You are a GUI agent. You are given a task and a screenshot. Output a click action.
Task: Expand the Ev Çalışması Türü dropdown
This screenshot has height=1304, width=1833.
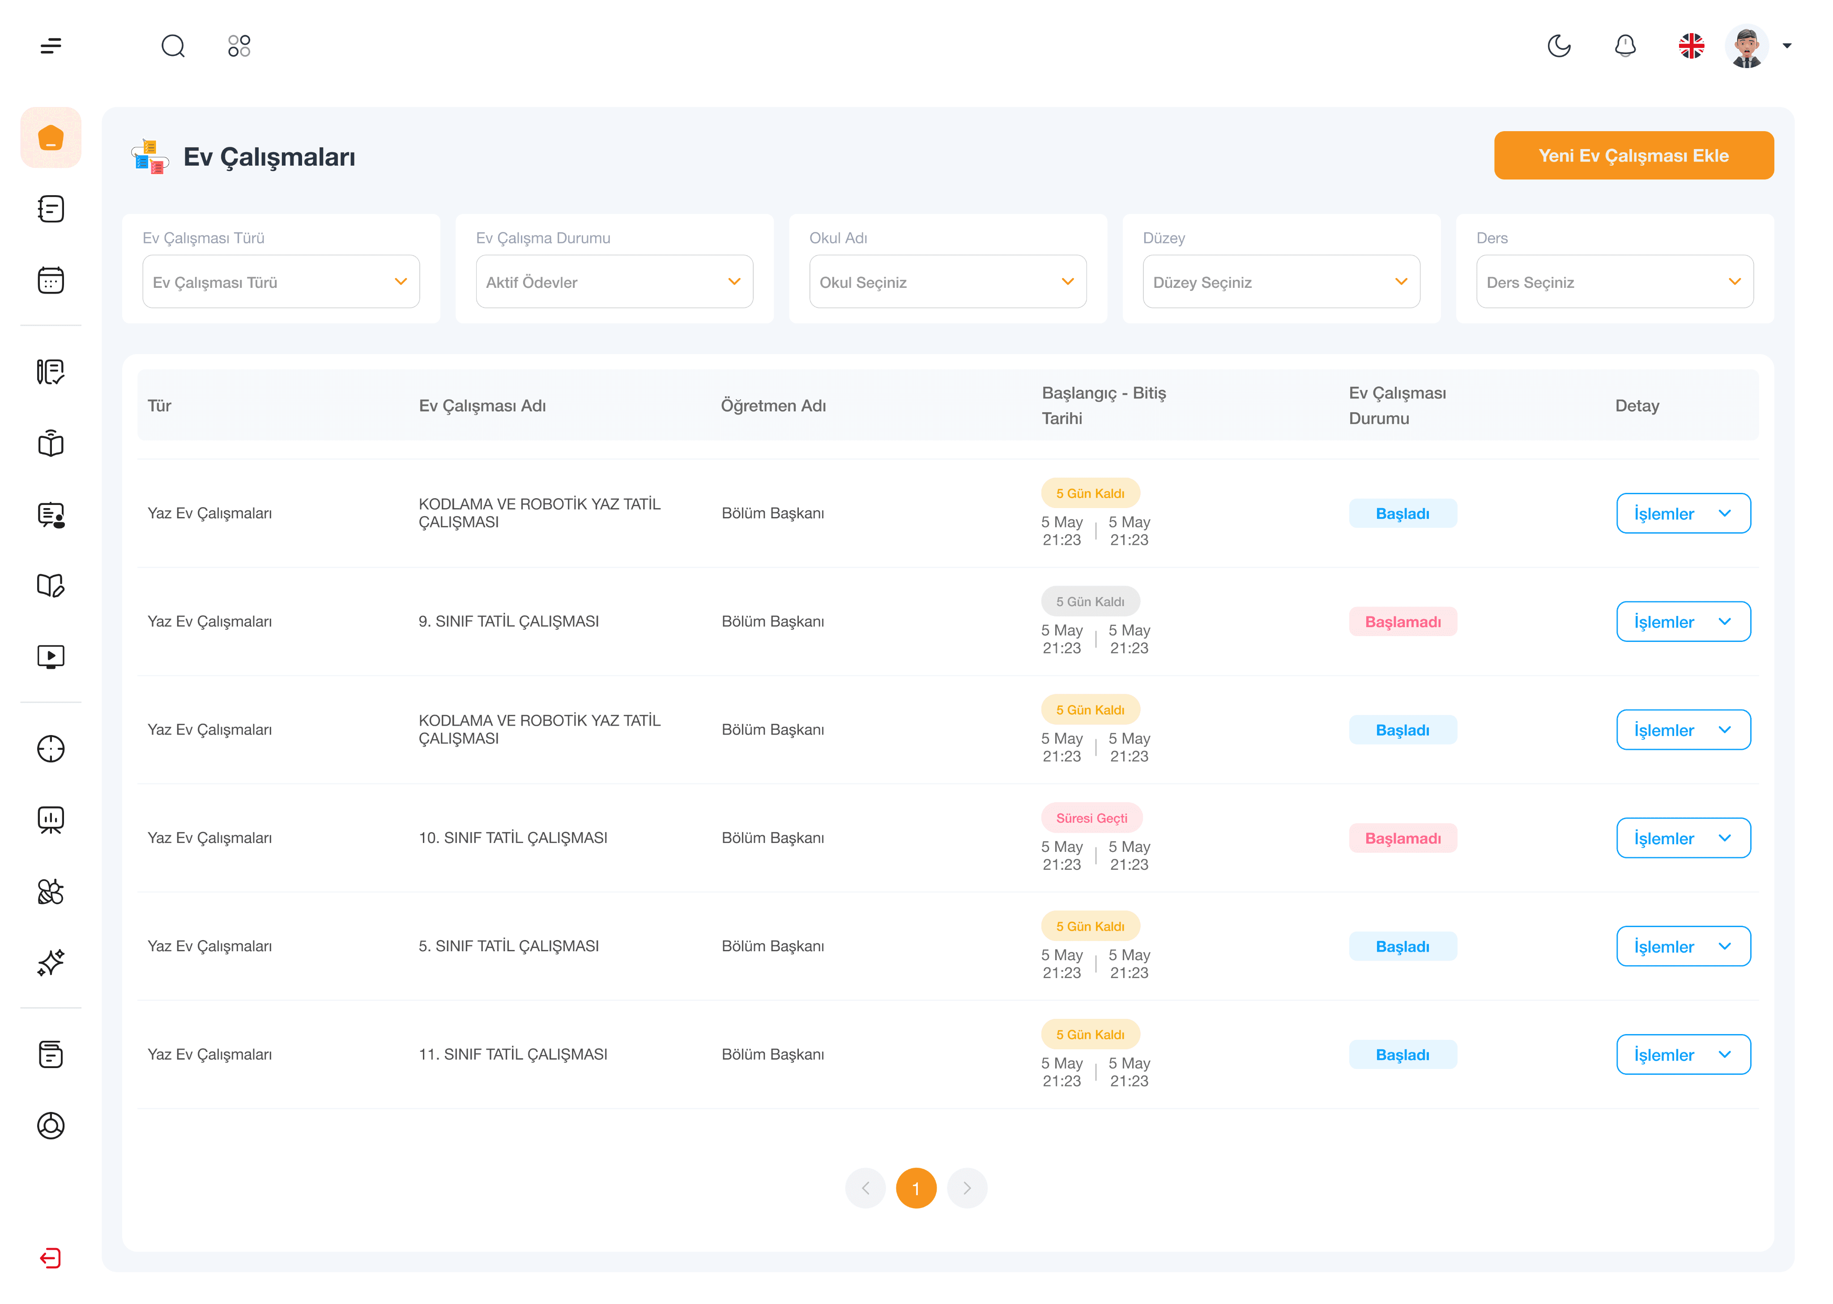point(281,282)
